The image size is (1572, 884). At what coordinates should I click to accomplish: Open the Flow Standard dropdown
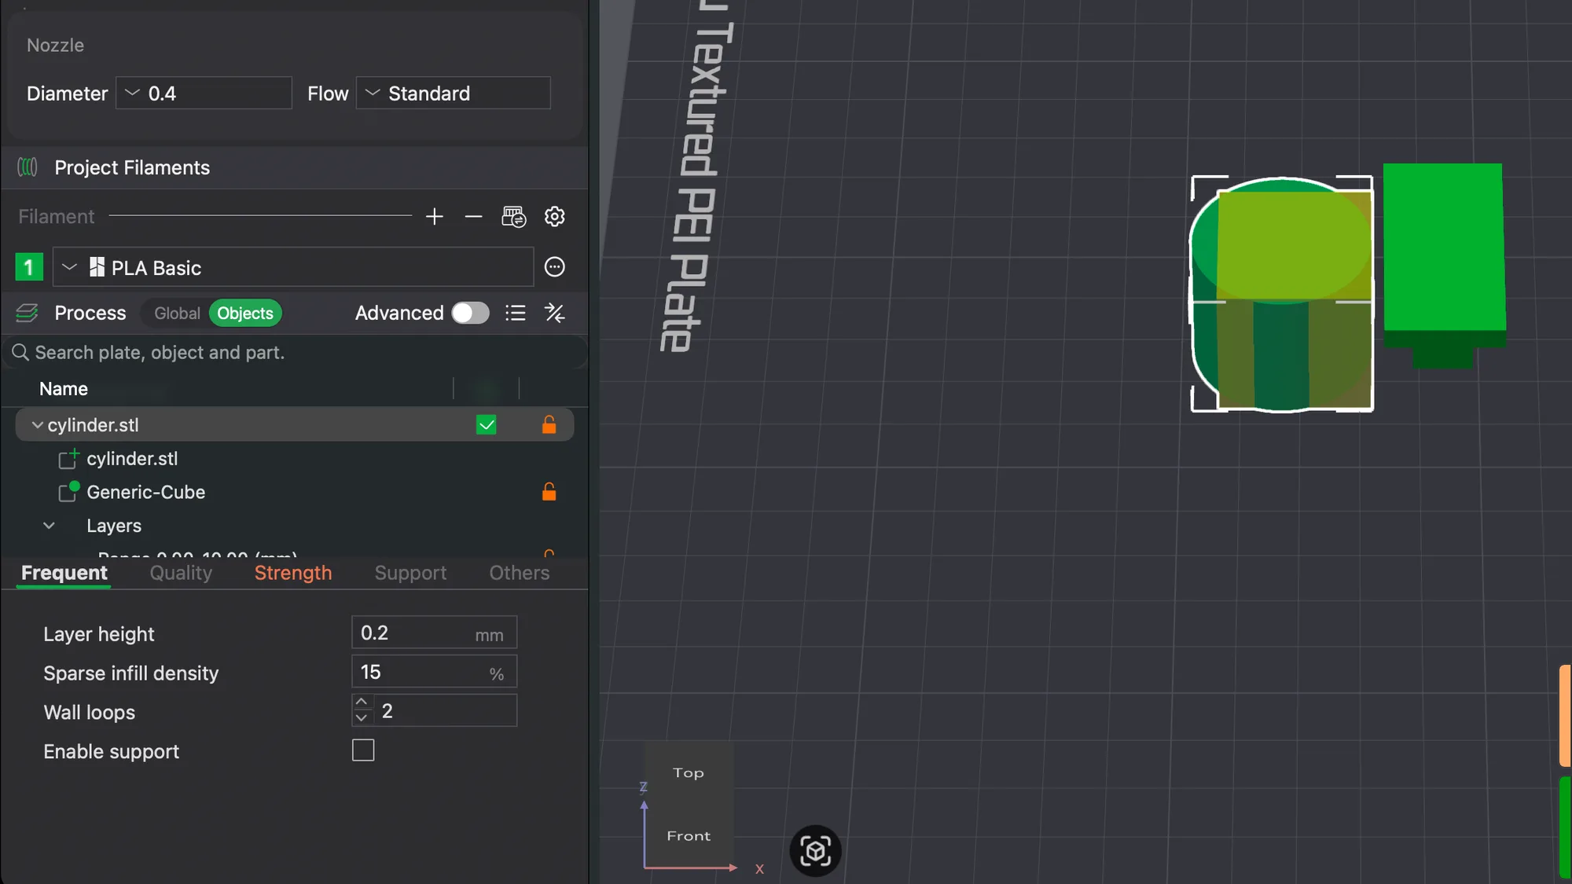(x=453, y=93)
